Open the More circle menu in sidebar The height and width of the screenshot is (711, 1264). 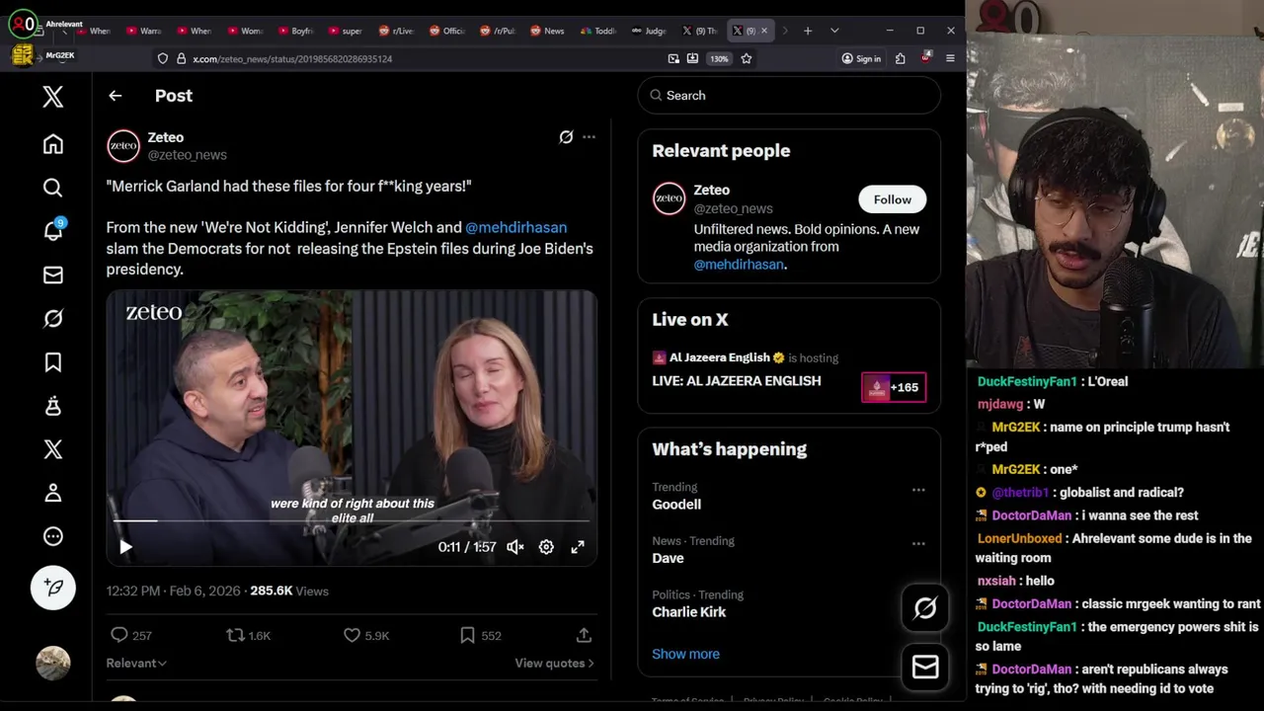pyautogui.click(x=53, y=536)
